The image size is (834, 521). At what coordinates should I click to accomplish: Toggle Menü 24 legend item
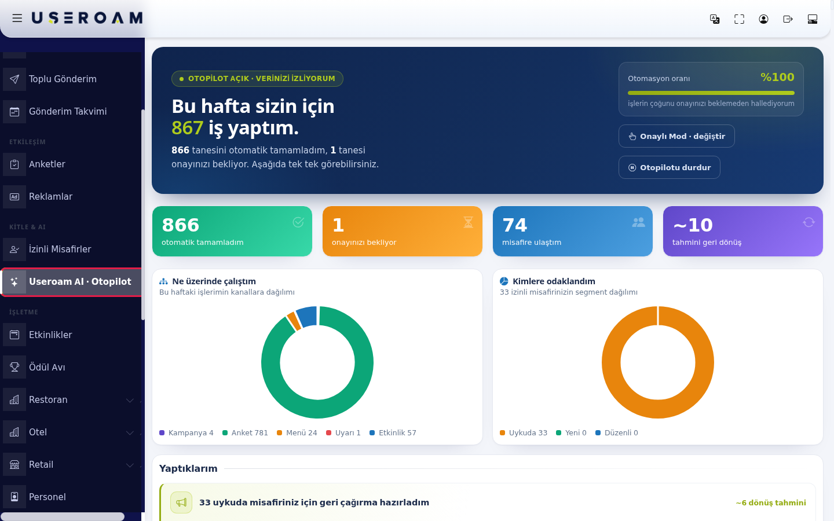pyautogui.click(x=297, y=433)
